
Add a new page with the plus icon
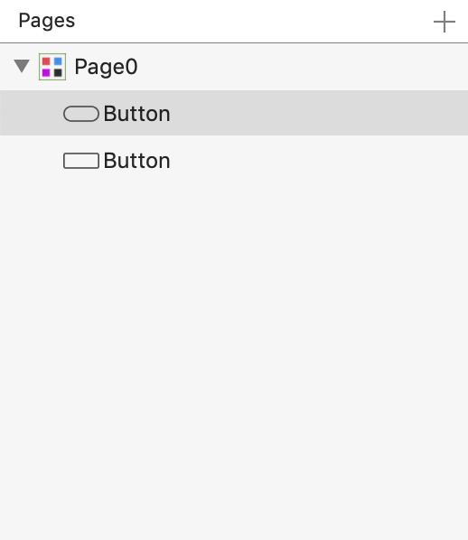click(x=445, y=22)
